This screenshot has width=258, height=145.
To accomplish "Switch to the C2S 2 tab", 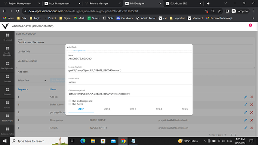I will click(107, 109).
